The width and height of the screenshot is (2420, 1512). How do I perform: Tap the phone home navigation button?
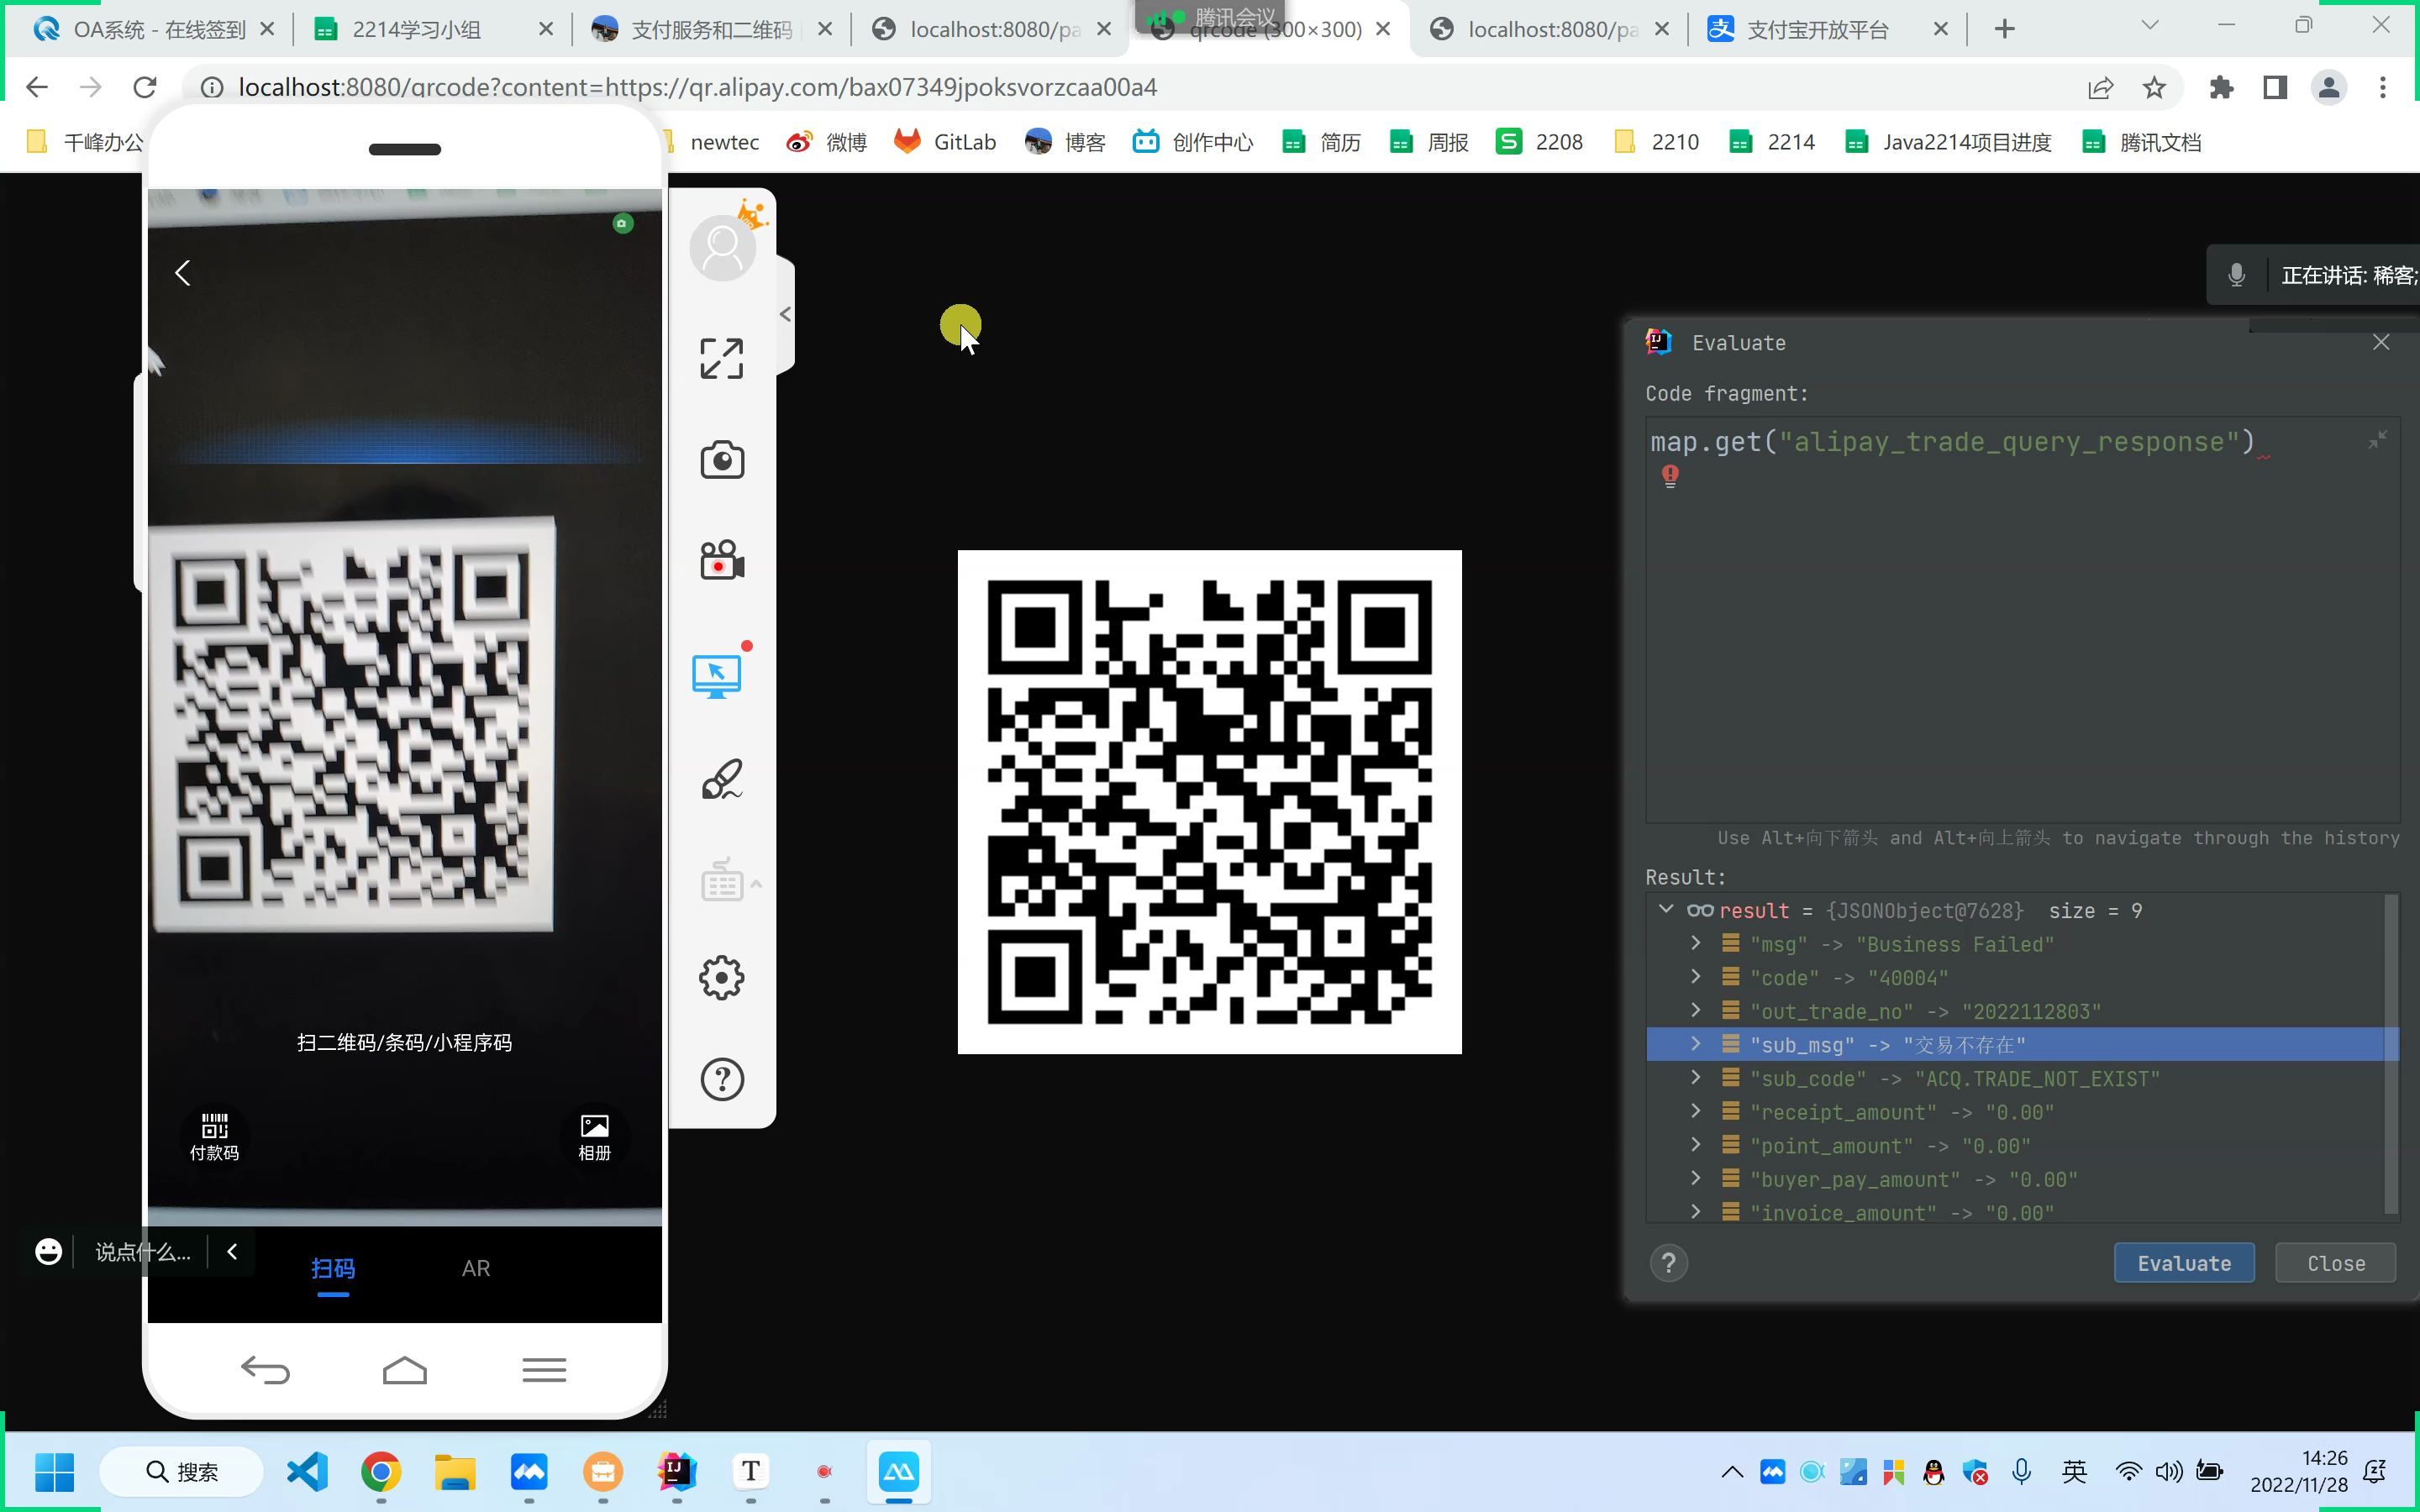(x=404, y=1369)
